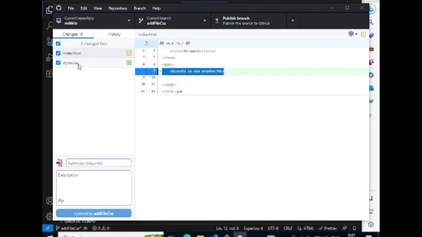
Task: Expand the LINEA DE TIEMPO section
Action: pyautogui.click(x=78, y=221)
